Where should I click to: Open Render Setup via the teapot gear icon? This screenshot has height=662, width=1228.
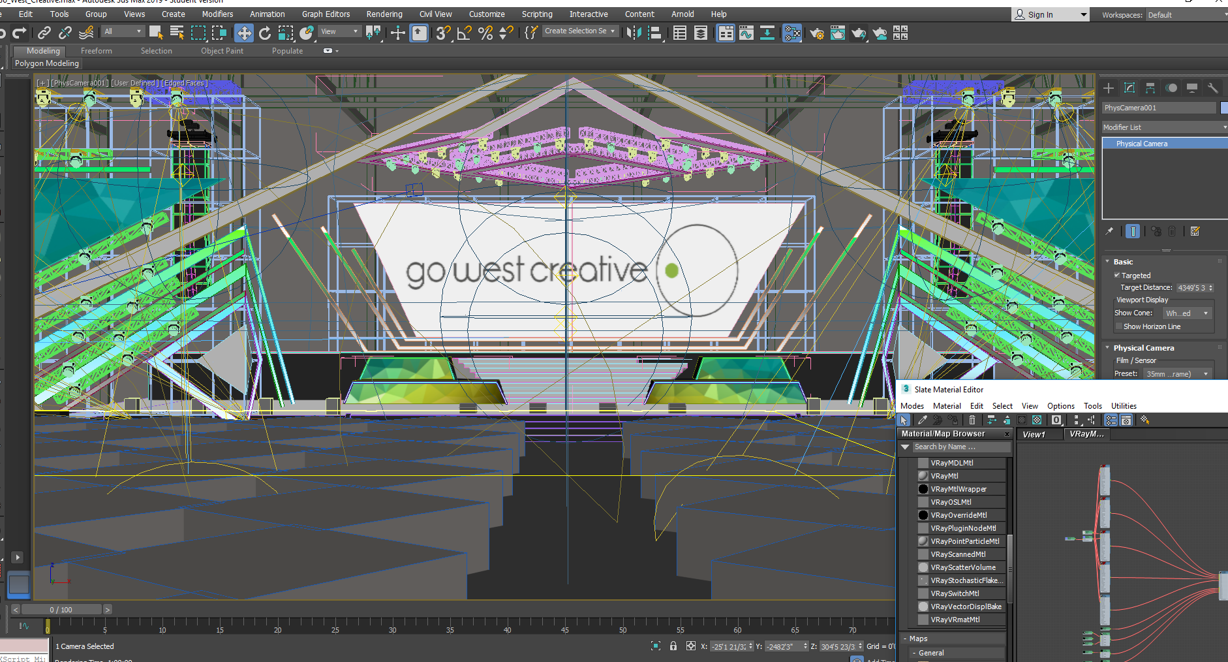pyautogui.click(x=818, y=33)
